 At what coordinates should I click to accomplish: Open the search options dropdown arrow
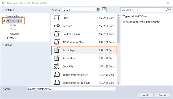(x=171, y=10)
